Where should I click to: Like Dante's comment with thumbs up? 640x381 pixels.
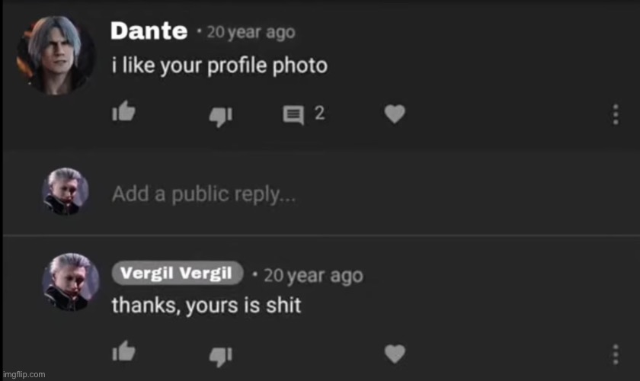[123, 111]
